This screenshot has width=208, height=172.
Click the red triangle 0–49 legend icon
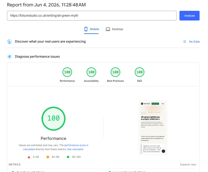(x=29, y=157)
